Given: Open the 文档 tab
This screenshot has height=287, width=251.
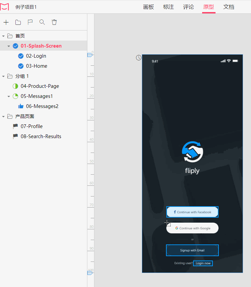Looking at the screenshot, I should click(229, 7).
